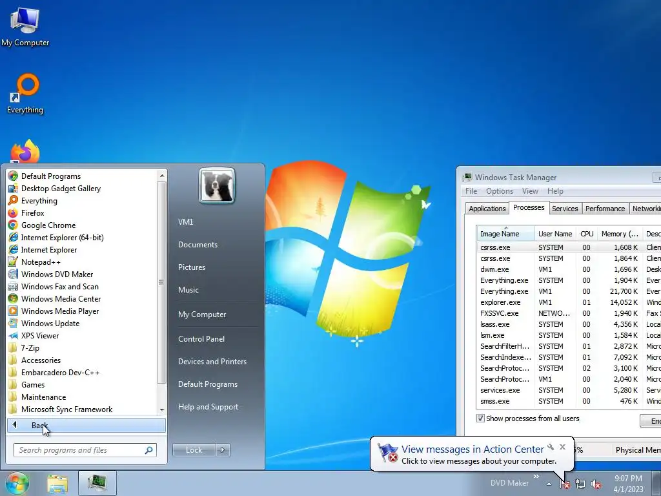Click View messages in Action Center
The image size is (661, 496).
pyautogui.click(x=472, y=449)
